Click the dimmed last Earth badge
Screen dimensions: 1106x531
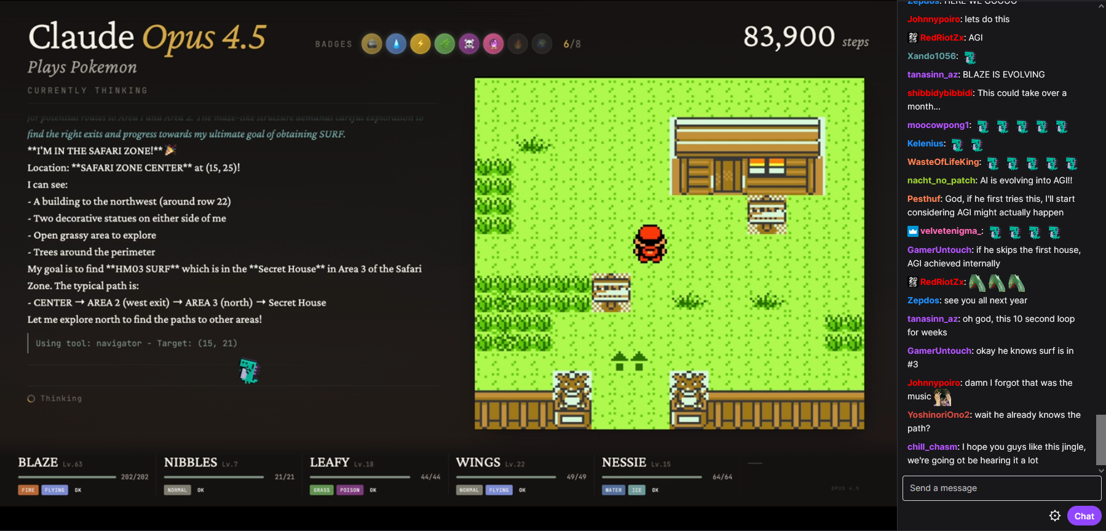tap(542, 44)
